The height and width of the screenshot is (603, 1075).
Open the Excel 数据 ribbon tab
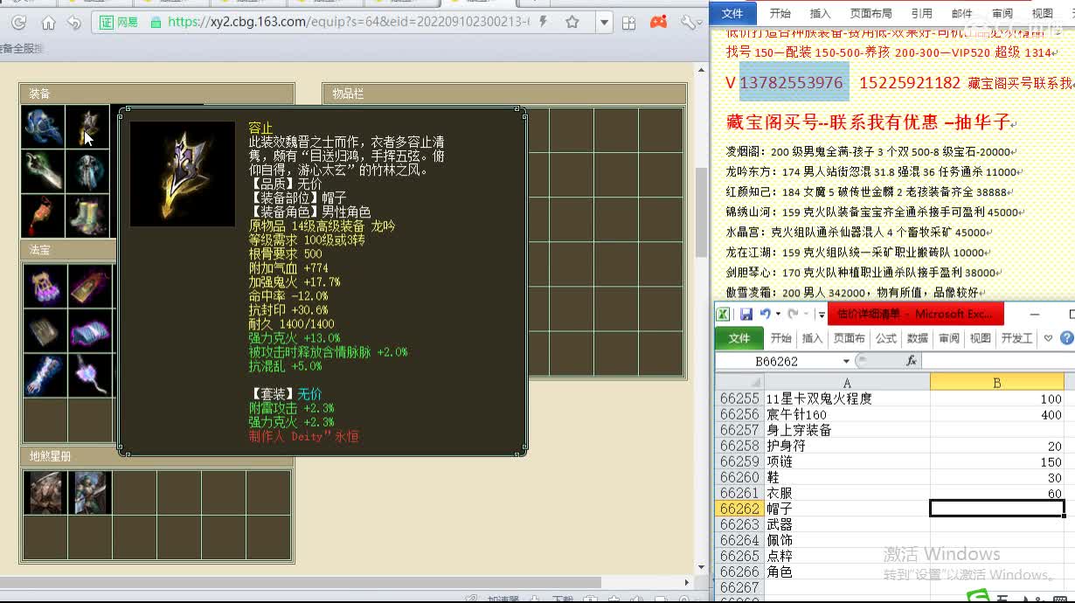tap(918, 338)
